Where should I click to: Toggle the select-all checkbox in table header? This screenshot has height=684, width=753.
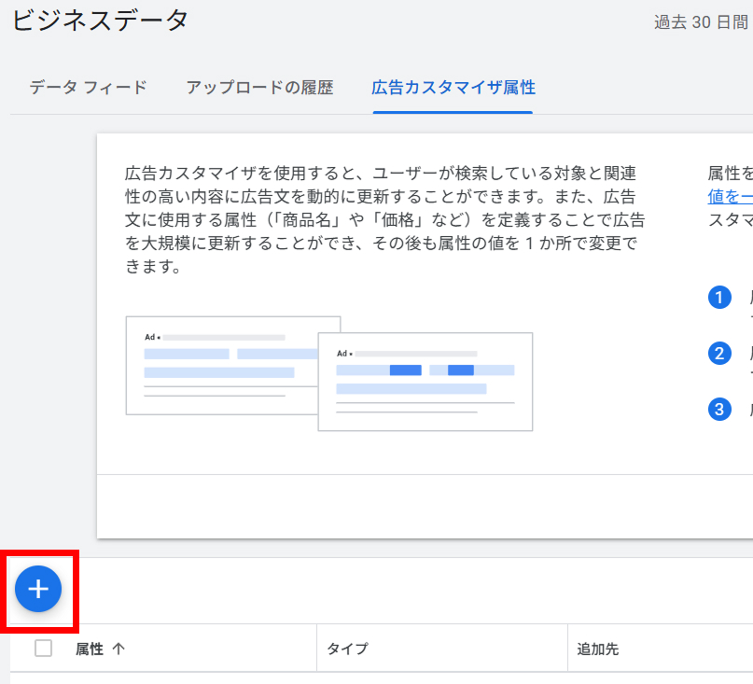(43, 648)
